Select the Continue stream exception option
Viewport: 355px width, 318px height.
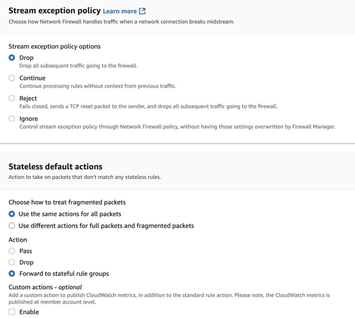tap(12, 78)
